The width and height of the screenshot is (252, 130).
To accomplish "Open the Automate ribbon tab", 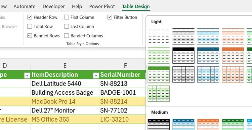I will pos(25,6).
